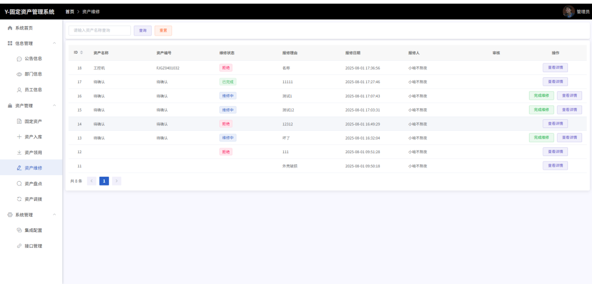Click asset number FJGZ0401032
The height and width of the screenshot is (284, 592).
[x=168, y=68]
